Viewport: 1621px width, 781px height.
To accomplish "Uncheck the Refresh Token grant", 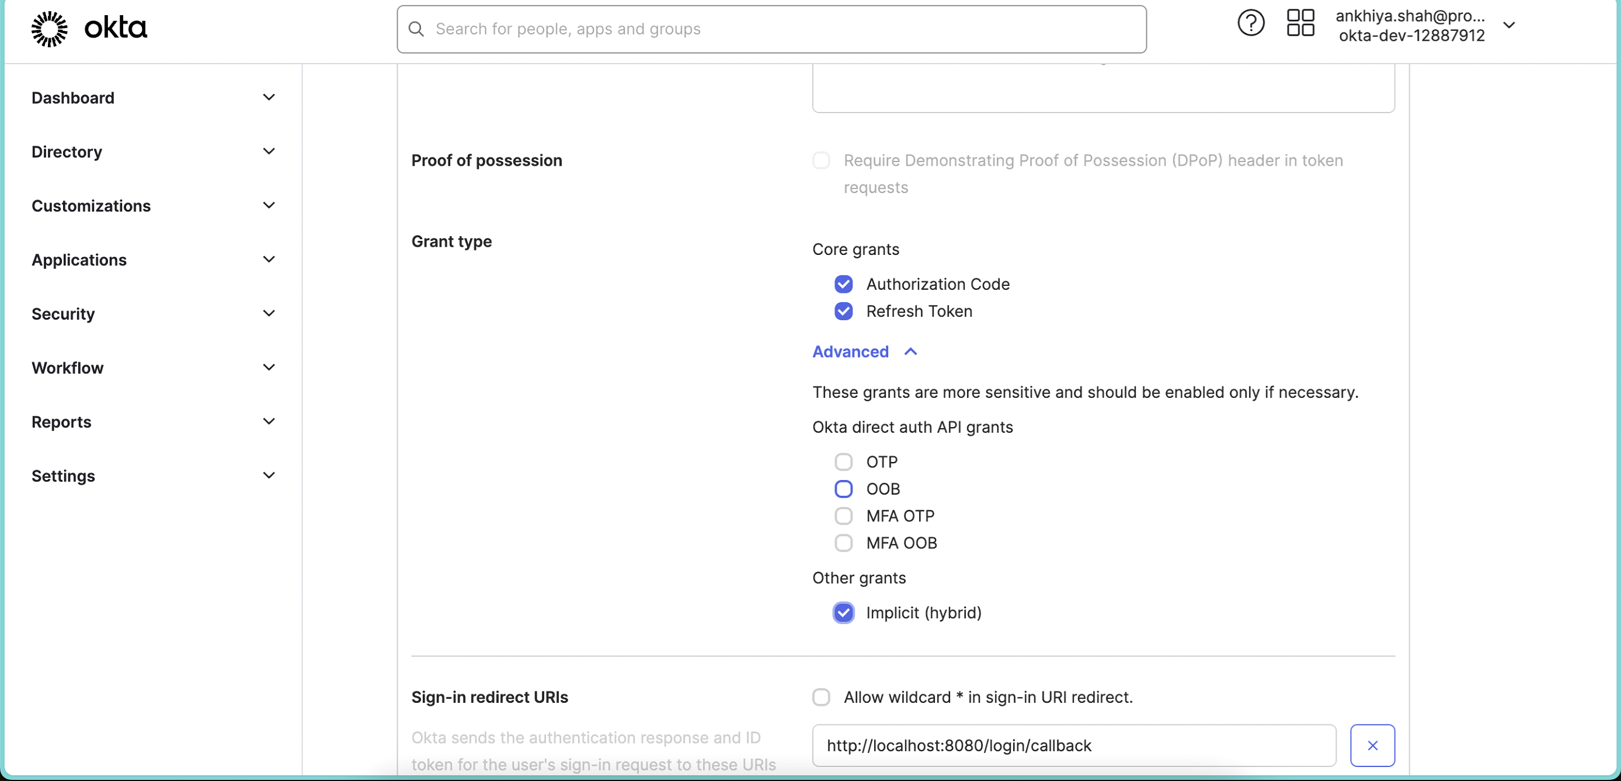I will click(843, 311).
